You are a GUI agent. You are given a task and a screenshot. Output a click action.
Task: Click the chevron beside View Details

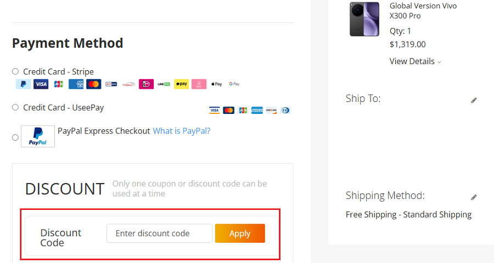point(439,62)
